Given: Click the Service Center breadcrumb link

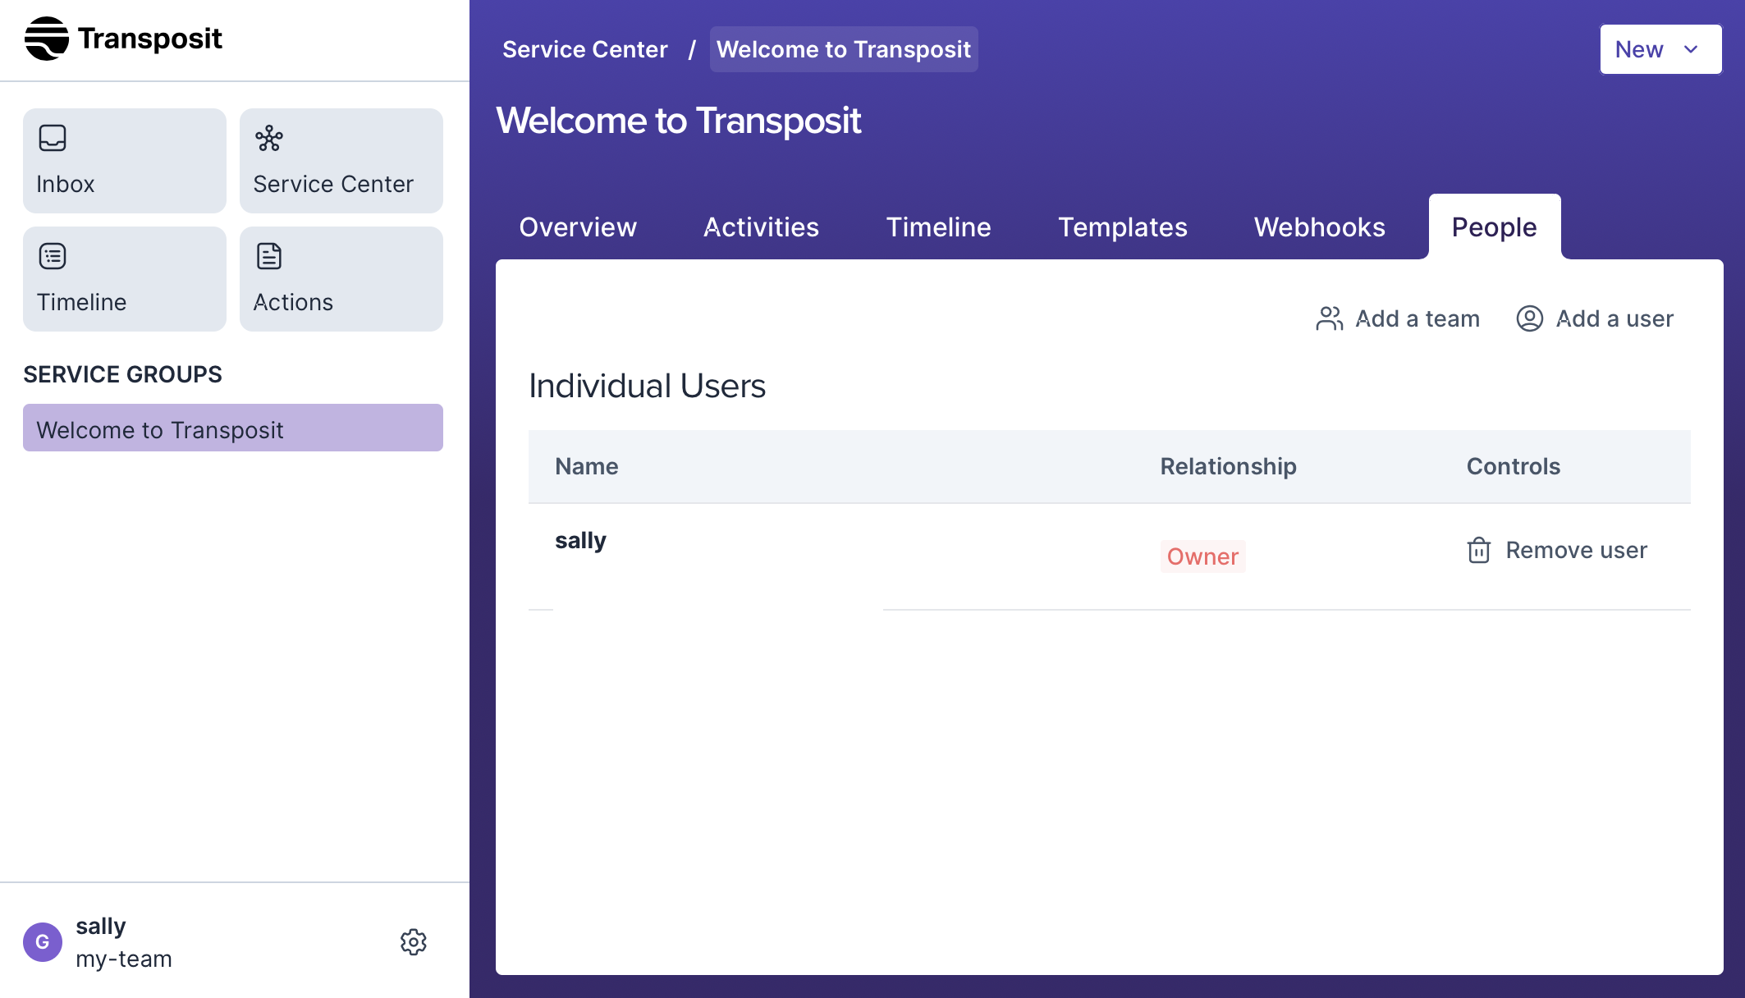Looking at the screenshot, I should coord(584,49).
